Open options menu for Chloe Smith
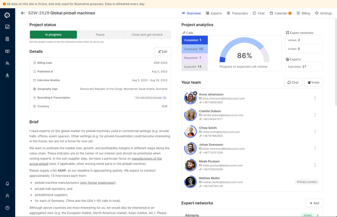 tap(315, 131)
